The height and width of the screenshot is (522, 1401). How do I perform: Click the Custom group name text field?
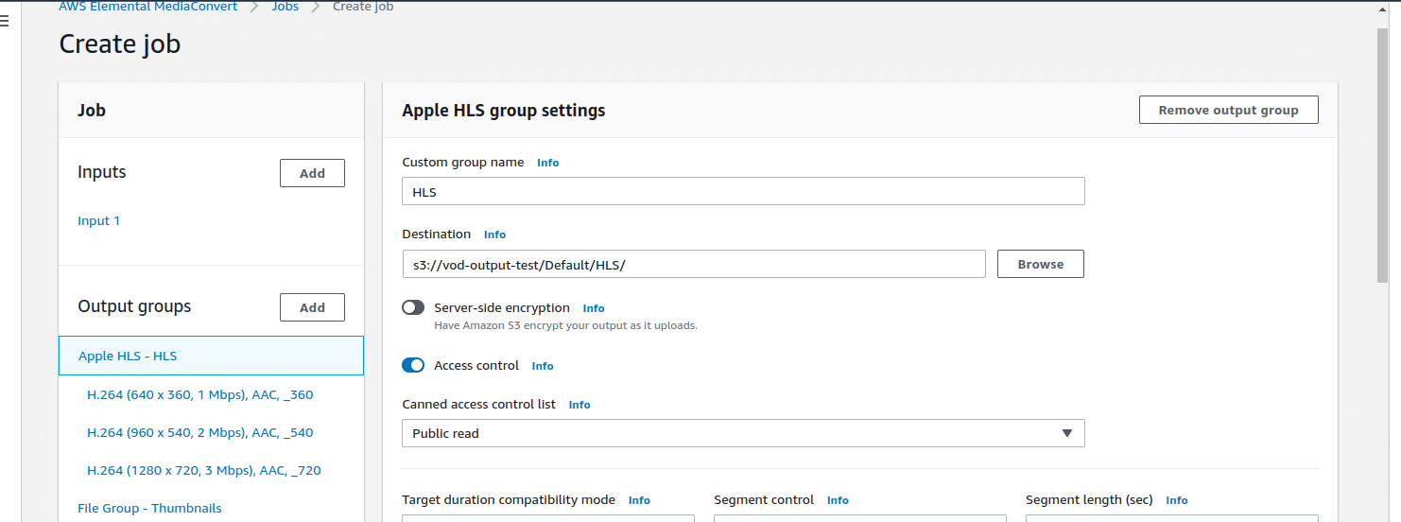743,192
